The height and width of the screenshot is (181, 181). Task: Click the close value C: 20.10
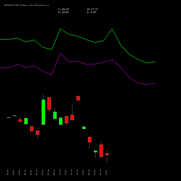pos(63,9)
